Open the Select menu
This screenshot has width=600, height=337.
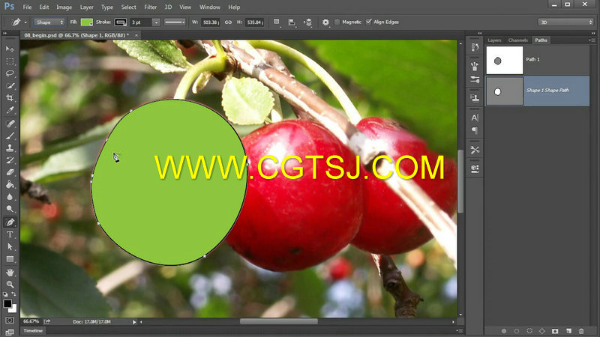tap(128, 7)
